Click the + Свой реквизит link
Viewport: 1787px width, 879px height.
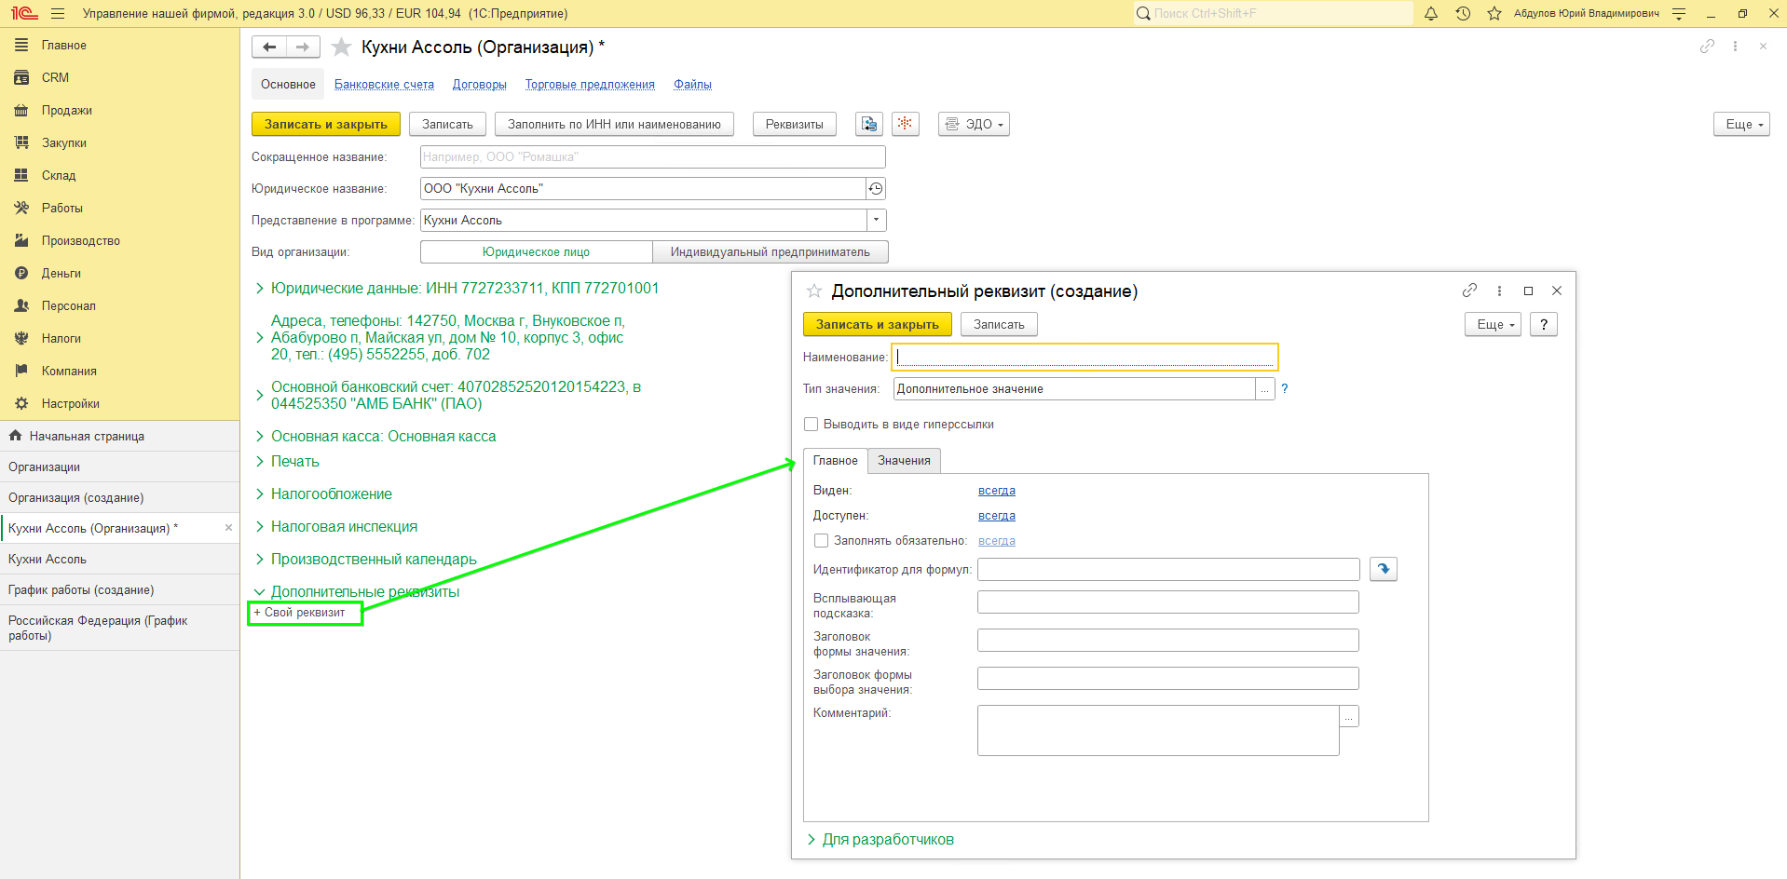tap(300, 613)
